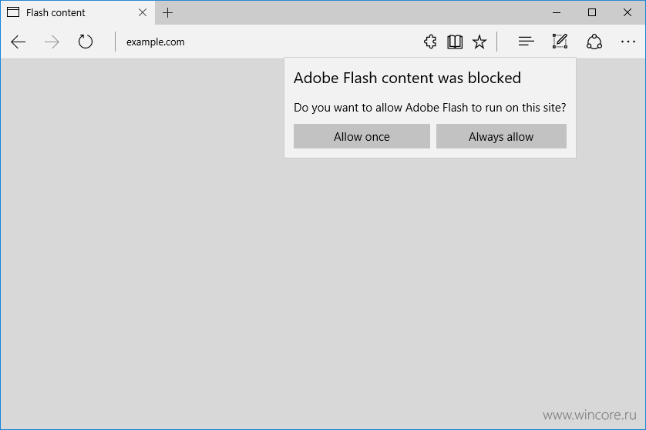Open the Share icon in toolbar
646x430 pixels.
(594, 42)
